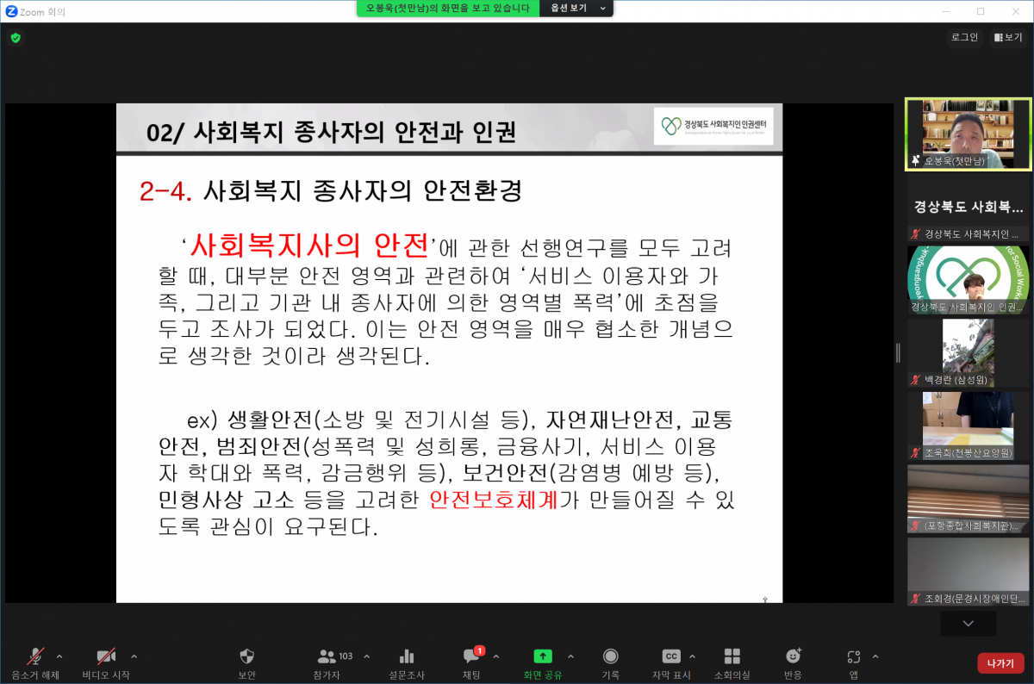Screen dimensions: 1034x684
Task: Click red text 사회복지사의 안전 on slide
Action: [308, 246]
